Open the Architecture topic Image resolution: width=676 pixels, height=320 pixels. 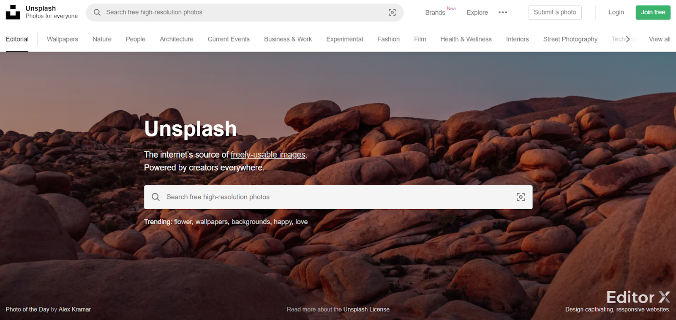click(x=177, y=39)
